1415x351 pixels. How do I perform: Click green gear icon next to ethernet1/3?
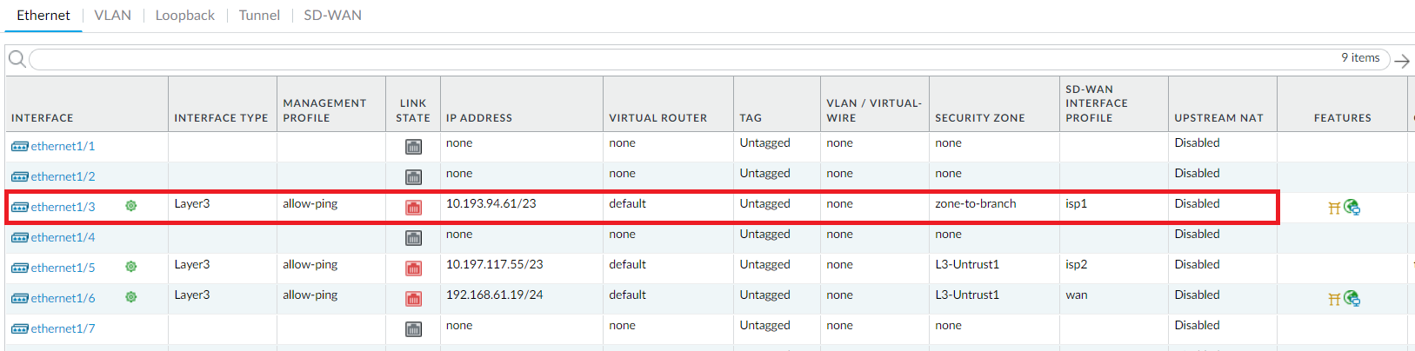point(131,206)
